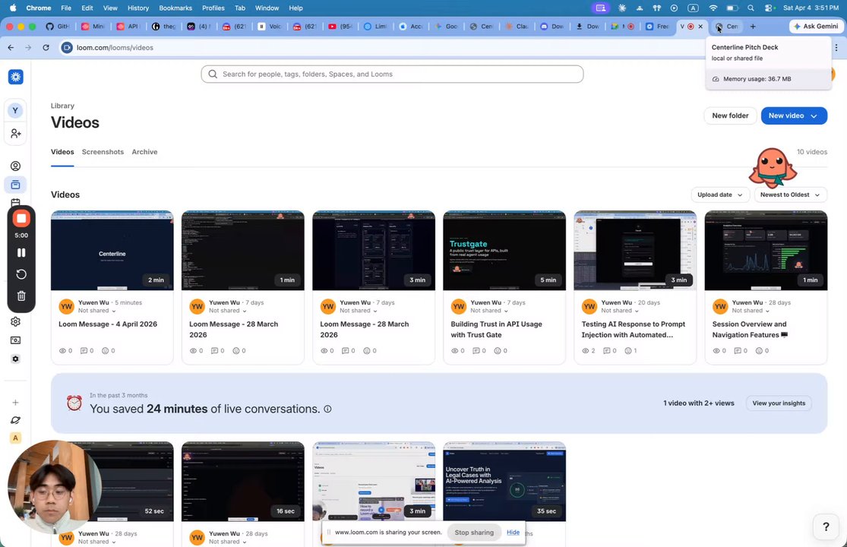Click the reactions icon on Testing AI Response video
Image resolution: width=847 pixels, height=547 pixels.
(x=628, y=350)
